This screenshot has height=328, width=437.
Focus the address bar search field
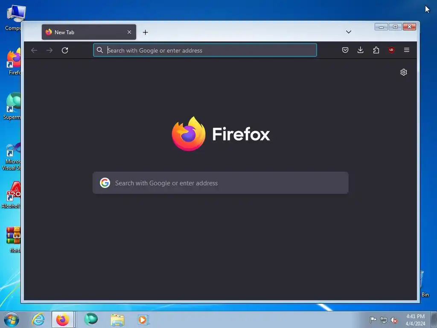point(205,50)
